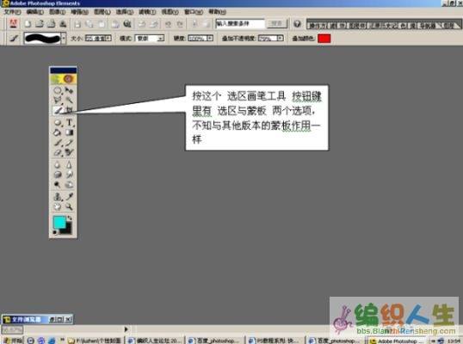Select the Elliptical Marquee tool
This screenshot has width=463, height=344.
[58, 90]
